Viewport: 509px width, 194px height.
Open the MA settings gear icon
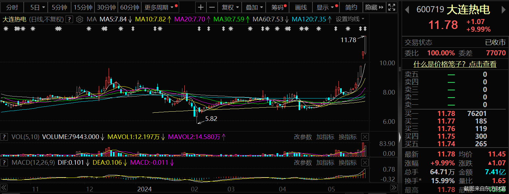(x=79, y=19)
